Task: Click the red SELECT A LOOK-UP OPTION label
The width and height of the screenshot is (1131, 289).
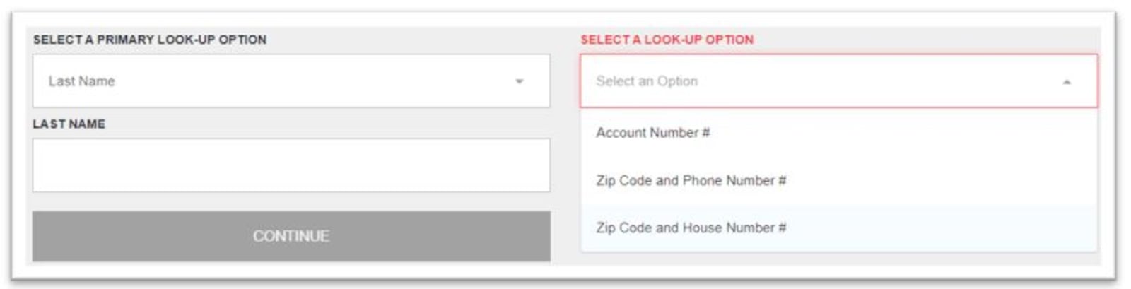Action: click(667, 40)
